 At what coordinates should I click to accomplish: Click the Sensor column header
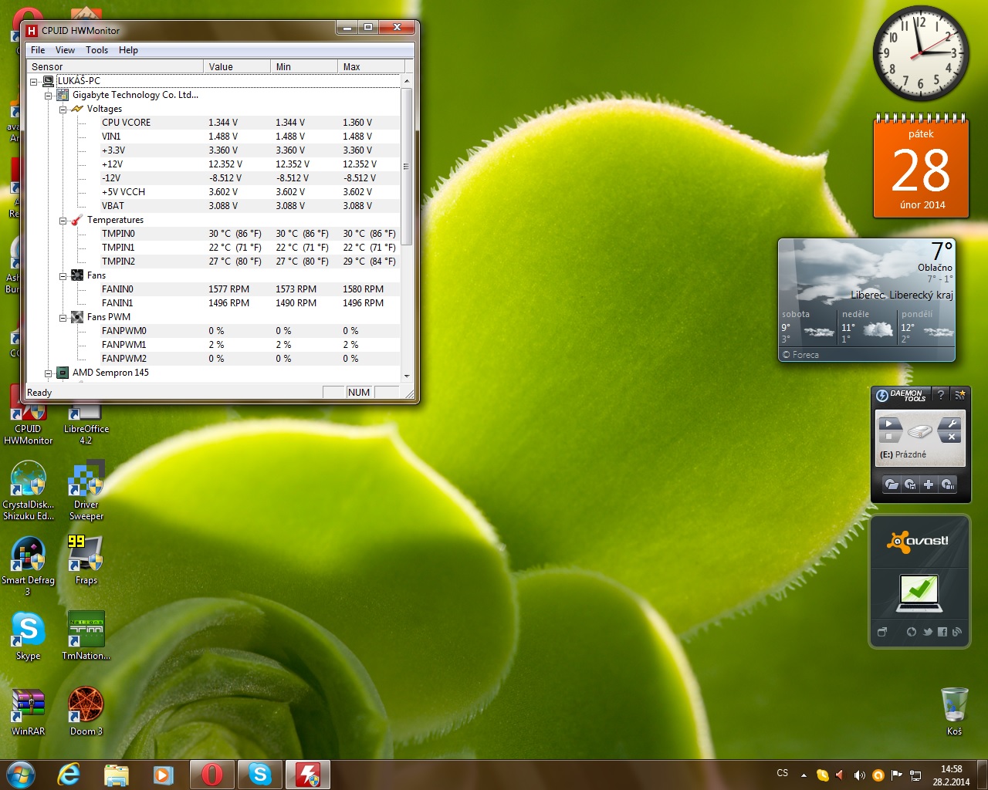(x=115, y=67)
